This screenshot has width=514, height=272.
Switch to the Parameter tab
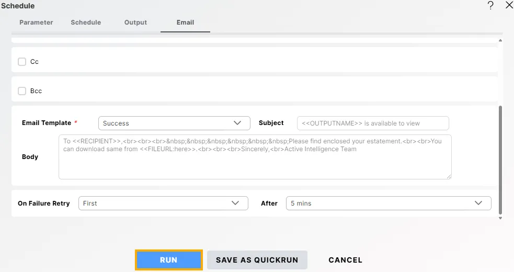click(36, 22)
